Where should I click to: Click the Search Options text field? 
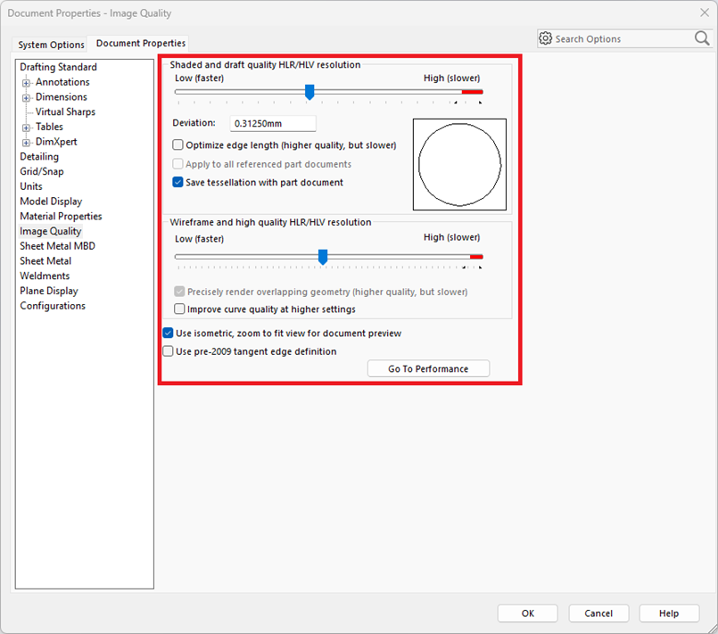tap(623, 39)
